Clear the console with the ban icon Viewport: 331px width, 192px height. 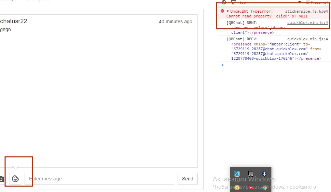[x=224, y=2]
